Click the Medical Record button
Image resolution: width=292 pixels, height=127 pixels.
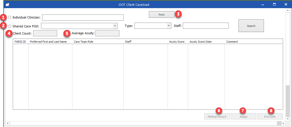coord(217,117)
